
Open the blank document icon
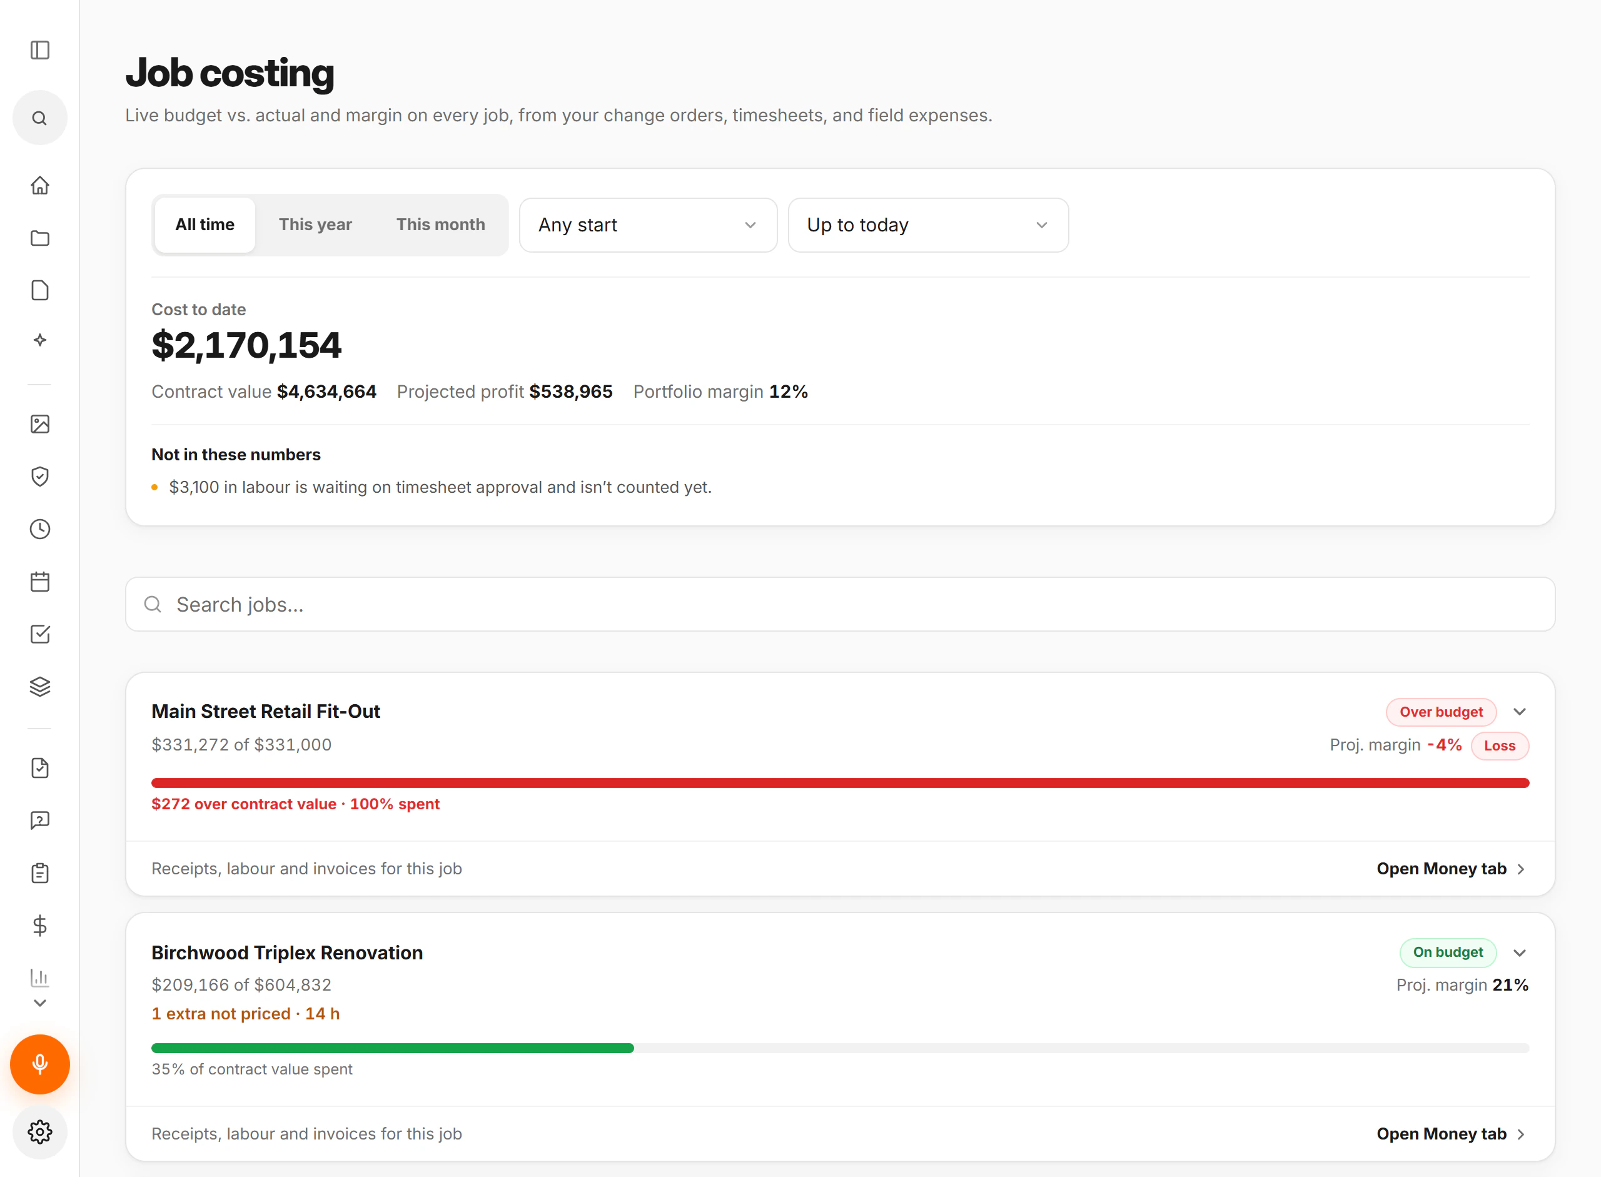tap(40, 291)
